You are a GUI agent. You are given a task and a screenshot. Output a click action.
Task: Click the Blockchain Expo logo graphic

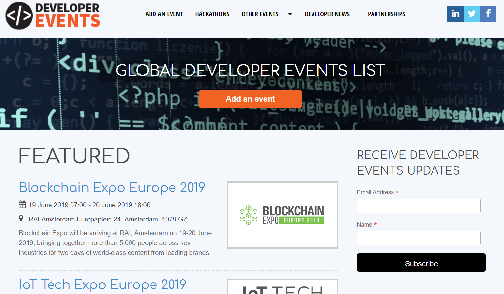click(x=282, y=215)
